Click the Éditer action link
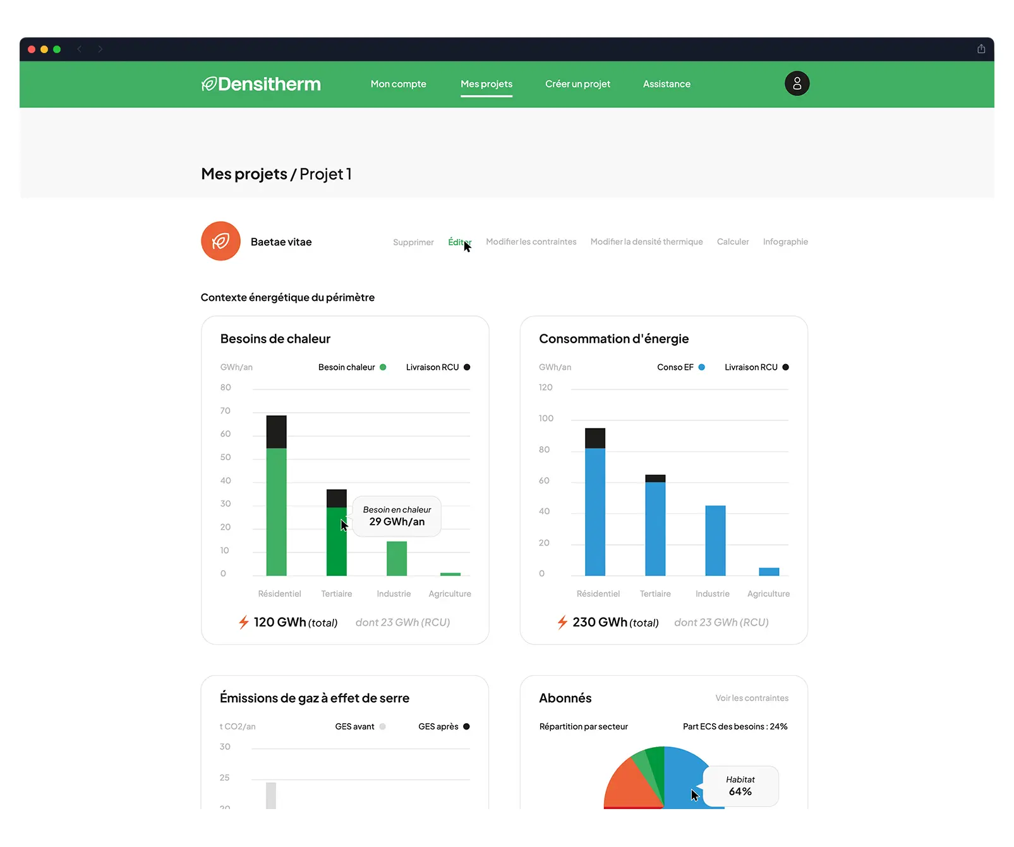 (x=459, y=241)
